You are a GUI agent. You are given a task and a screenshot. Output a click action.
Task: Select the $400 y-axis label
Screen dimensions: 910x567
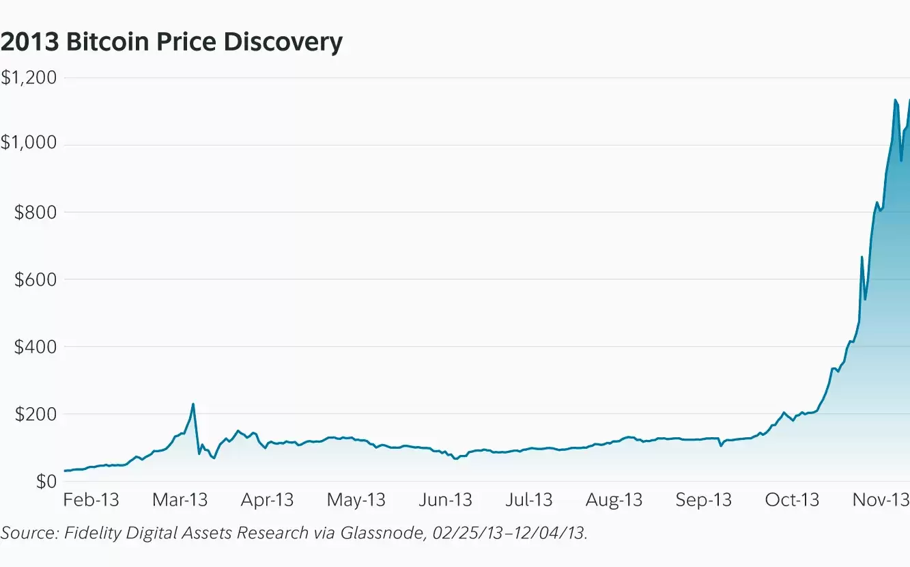pyautogui.click(x=35, y=346)
